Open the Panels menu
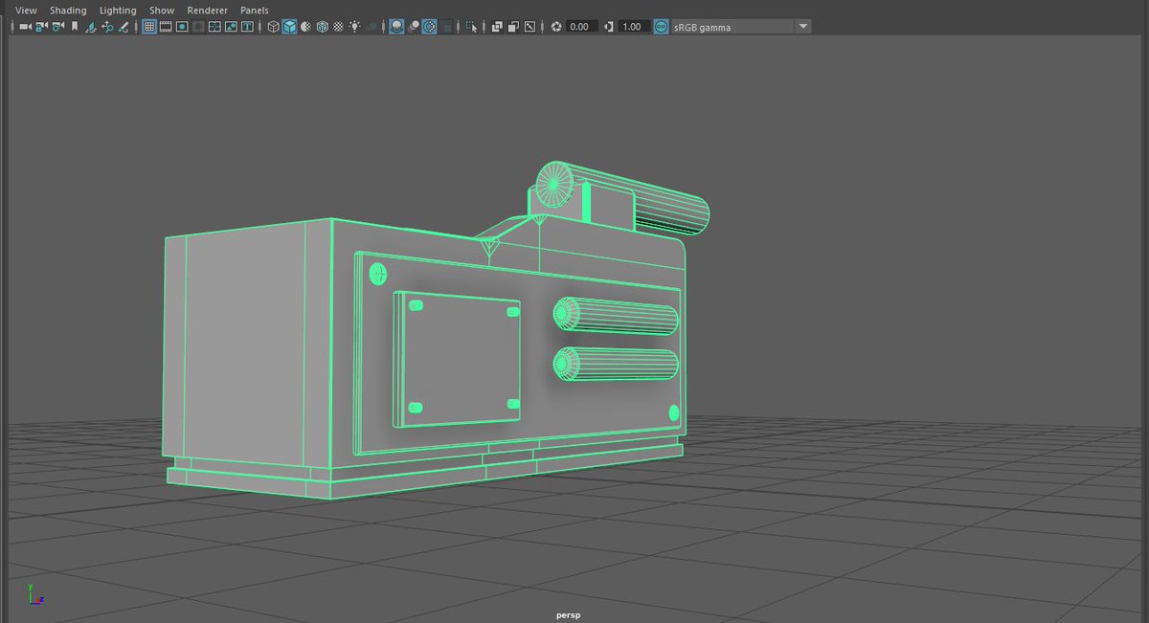The image size is (1149, 623). point(254,10)
